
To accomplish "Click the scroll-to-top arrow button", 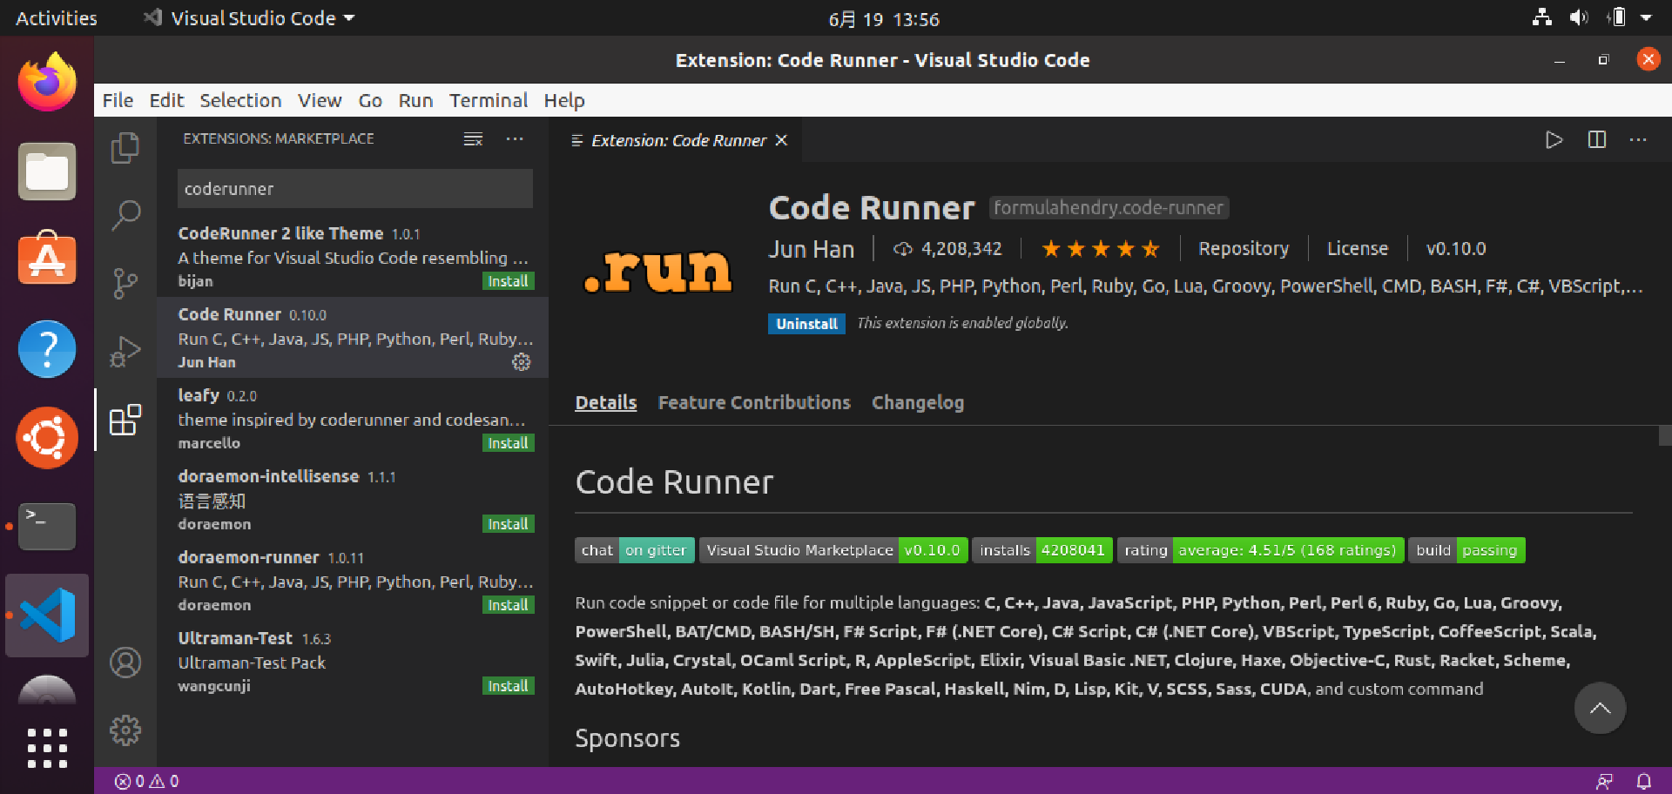I will (1600, 709).
